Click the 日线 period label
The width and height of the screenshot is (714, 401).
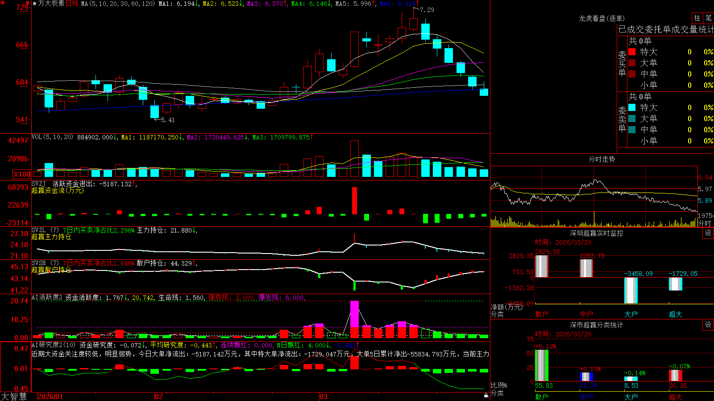click(72, 4)
